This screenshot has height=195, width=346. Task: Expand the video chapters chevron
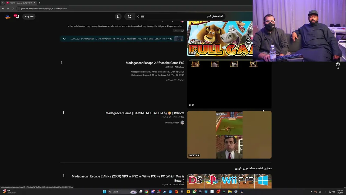point(64,39)
